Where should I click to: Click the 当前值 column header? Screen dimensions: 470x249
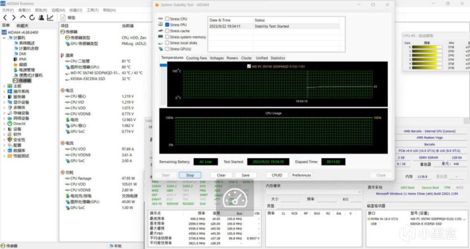[x=128, y=26]
